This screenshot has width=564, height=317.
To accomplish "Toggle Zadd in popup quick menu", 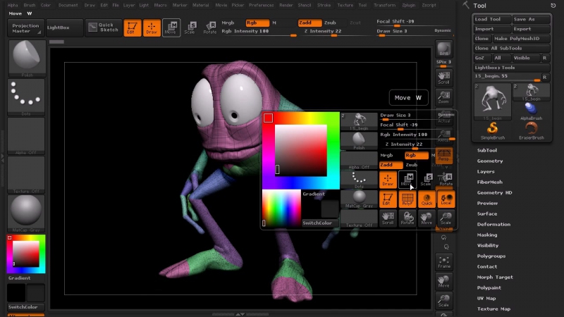I will coord(391,165).
